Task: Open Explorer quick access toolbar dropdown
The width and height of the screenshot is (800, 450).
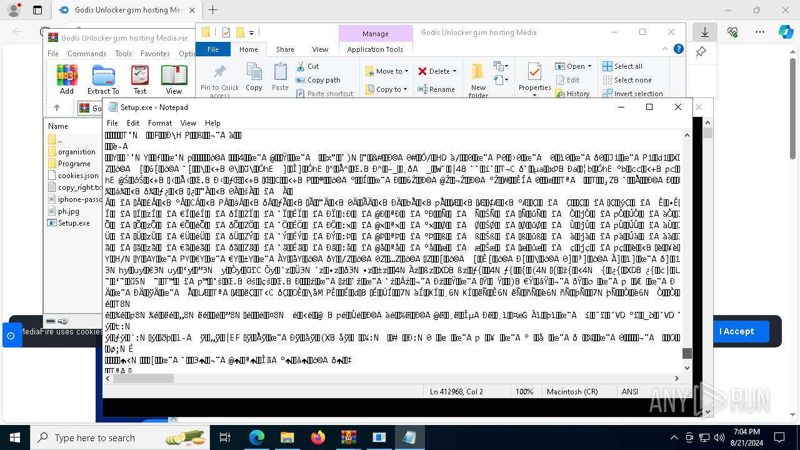Action: (252, 32)
